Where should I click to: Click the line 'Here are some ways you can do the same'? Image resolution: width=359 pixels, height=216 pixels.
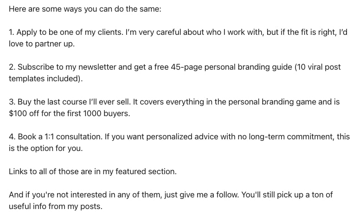click(x=85, y=9)
